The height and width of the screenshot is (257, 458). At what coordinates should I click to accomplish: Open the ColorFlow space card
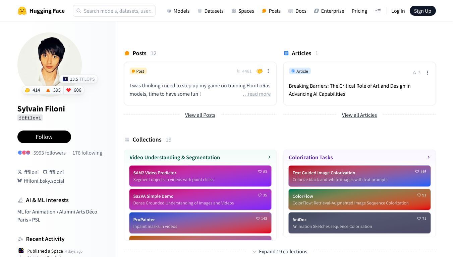coord(359,199)
